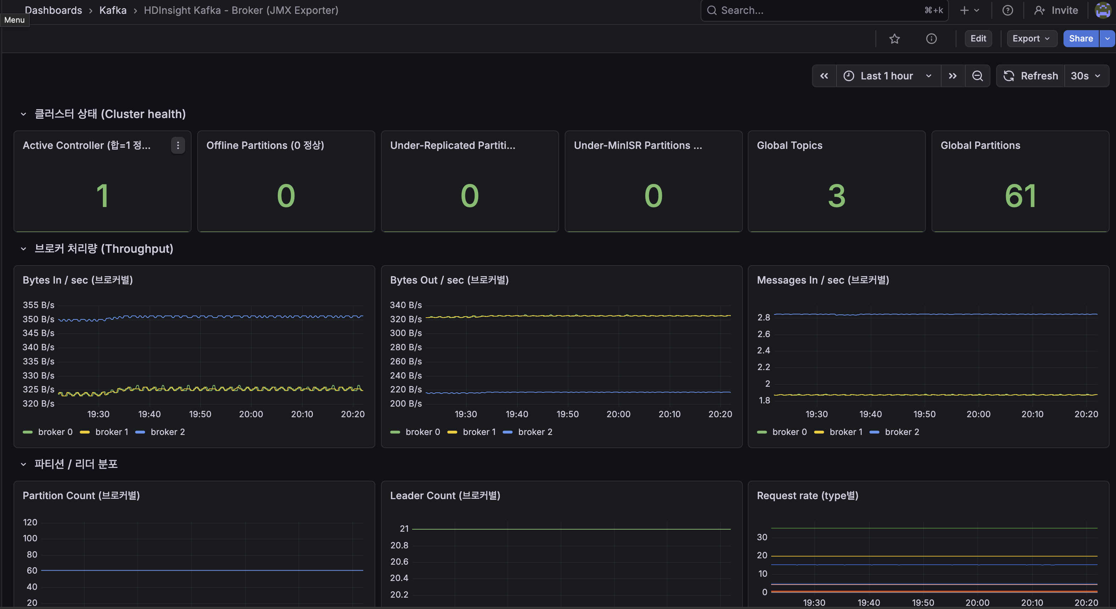
Task: Click the Partition Count panel title
Action: click(82, 496)
